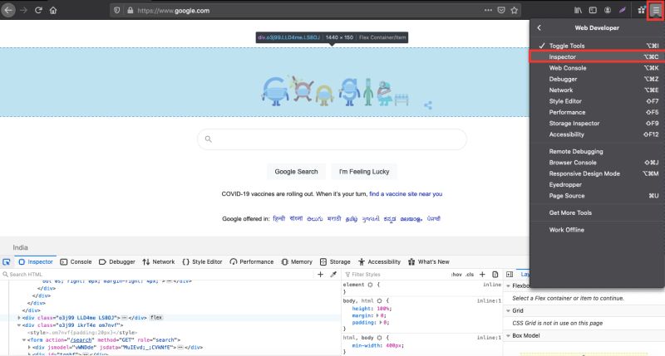Reload the current page
The image size is (665, 356).
38,10
